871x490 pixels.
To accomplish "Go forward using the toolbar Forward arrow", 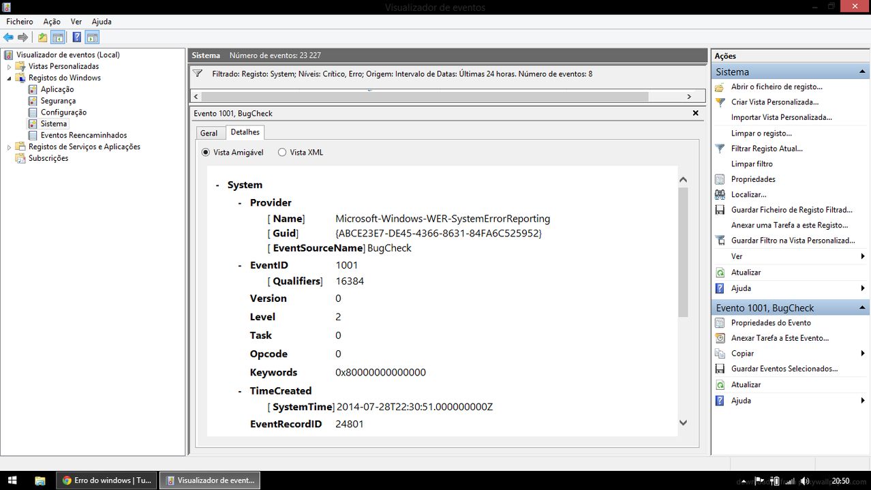I will point(23,37).
